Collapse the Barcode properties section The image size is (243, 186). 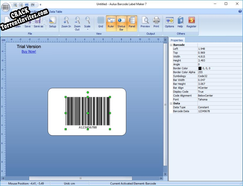point(171,45)
